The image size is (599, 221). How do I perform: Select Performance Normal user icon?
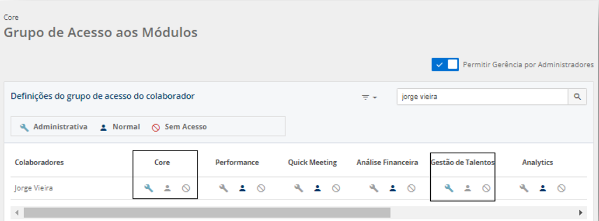pyautogui.click(x=243, y=188)
